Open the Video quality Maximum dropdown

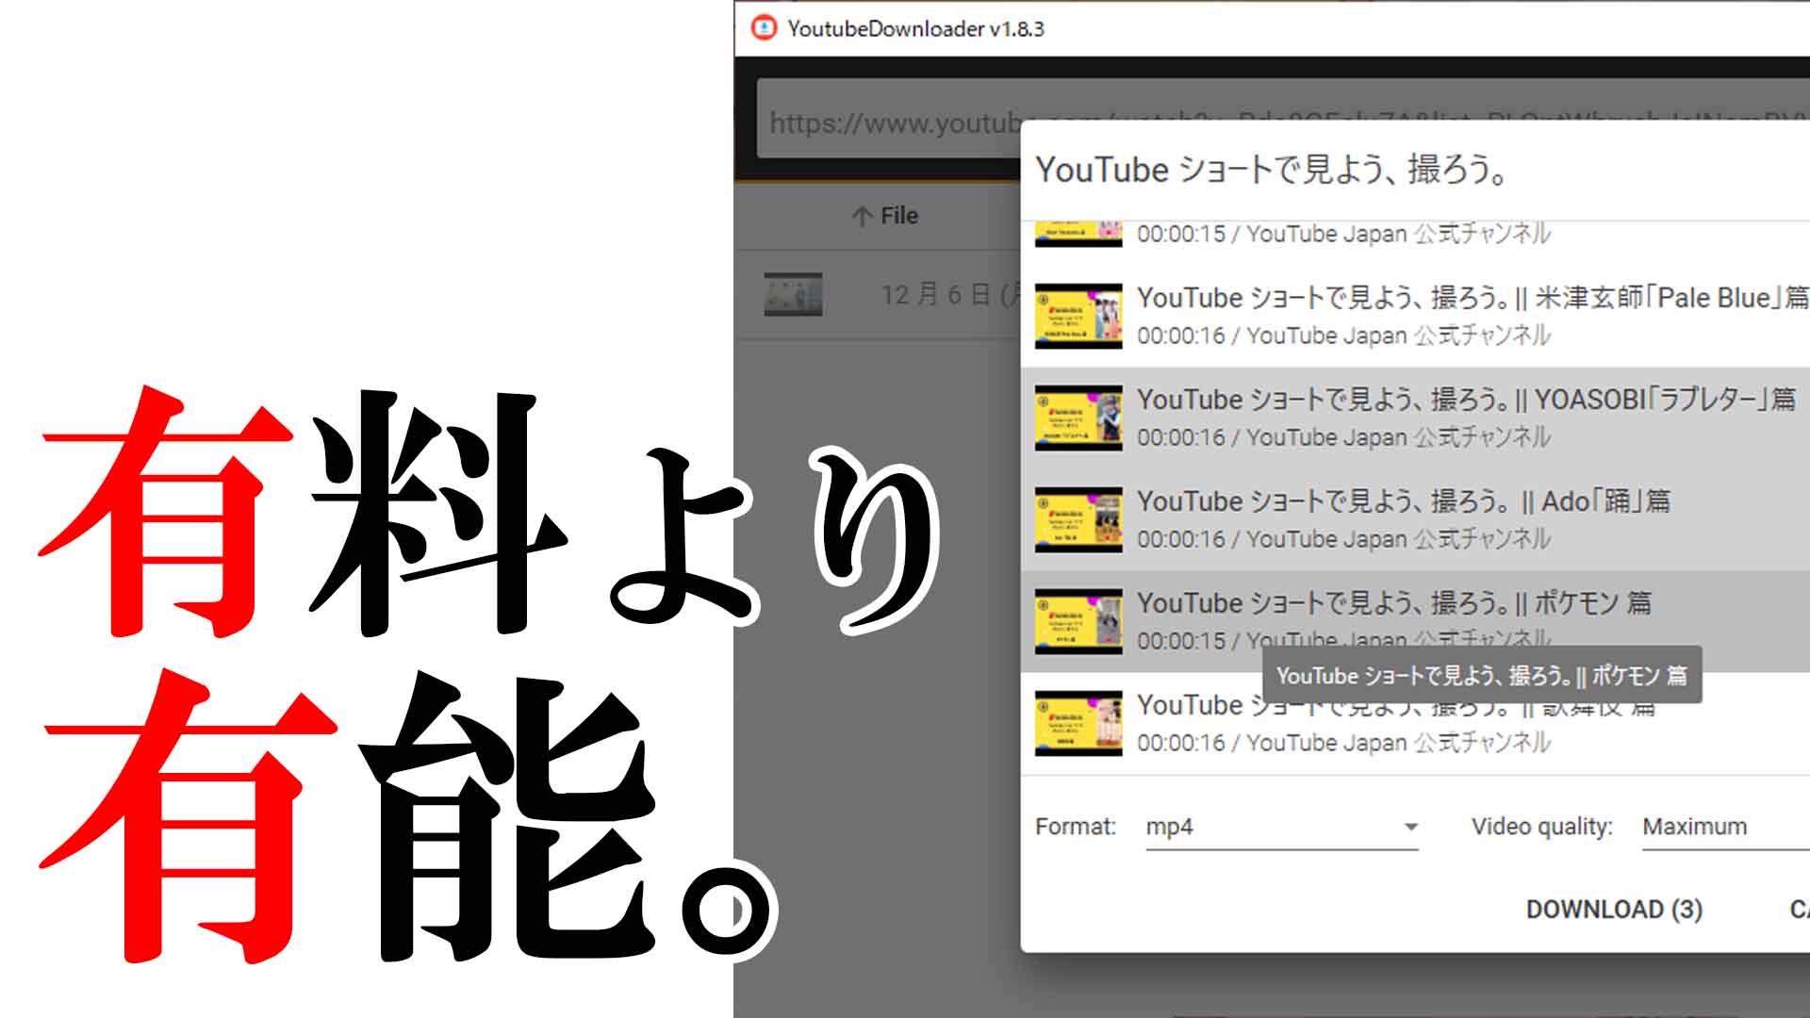[x=1726, y=827]
